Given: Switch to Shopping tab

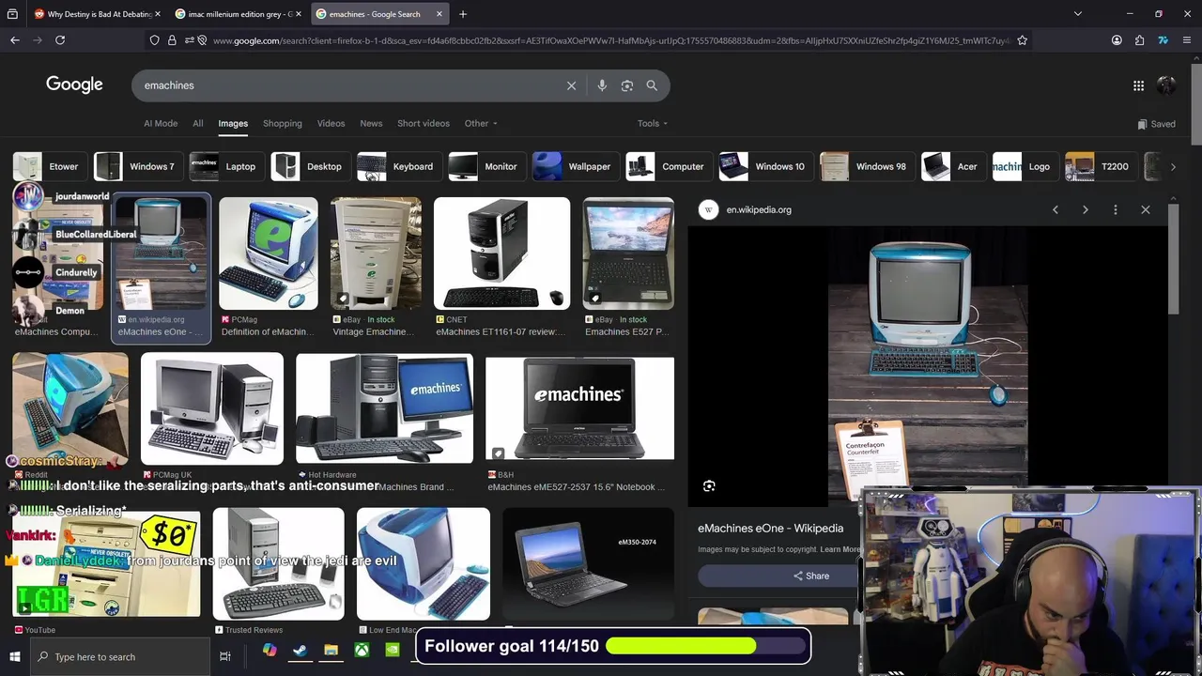Looking at the screenshot, I should tap(283, 123).
